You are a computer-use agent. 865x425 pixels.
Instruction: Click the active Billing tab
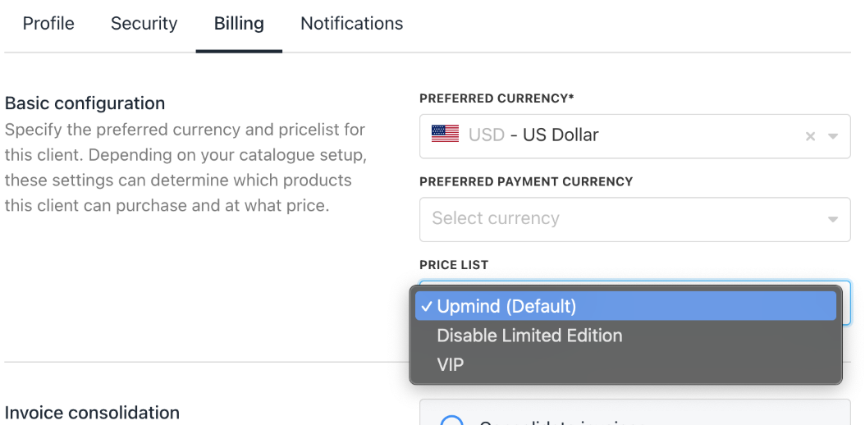pos(239,24)
